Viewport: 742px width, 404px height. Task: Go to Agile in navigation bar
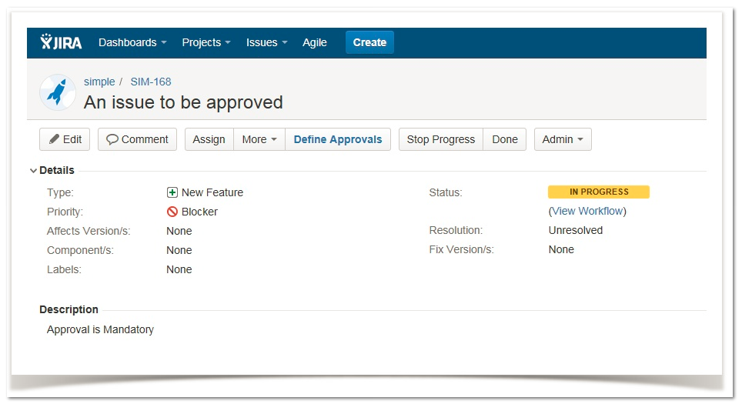pos(315,42)
